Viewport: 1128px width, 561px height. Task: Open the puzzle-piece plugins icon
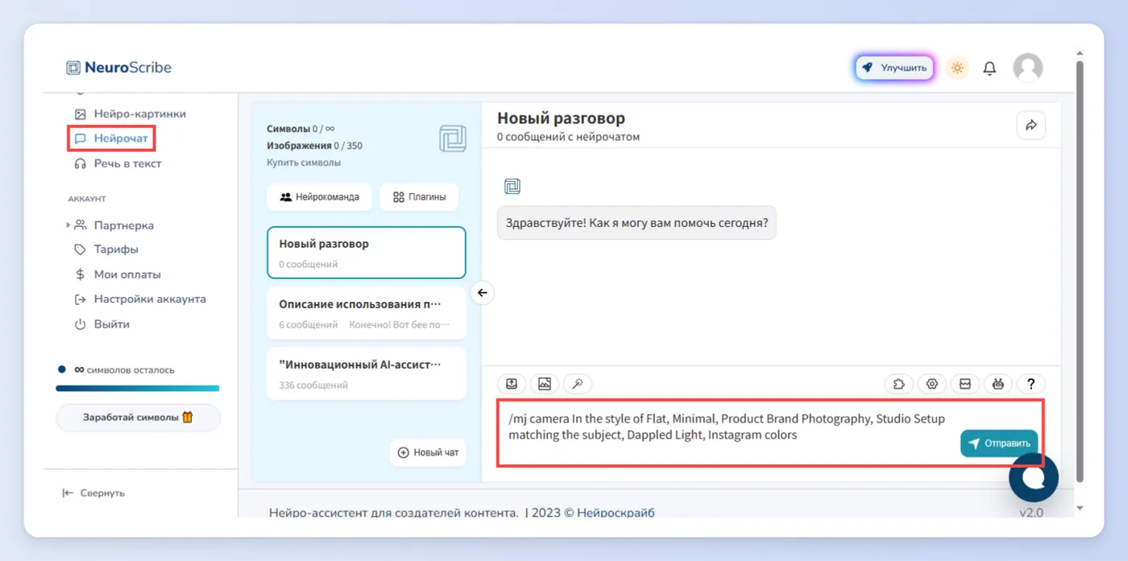[x=899, y=384]
